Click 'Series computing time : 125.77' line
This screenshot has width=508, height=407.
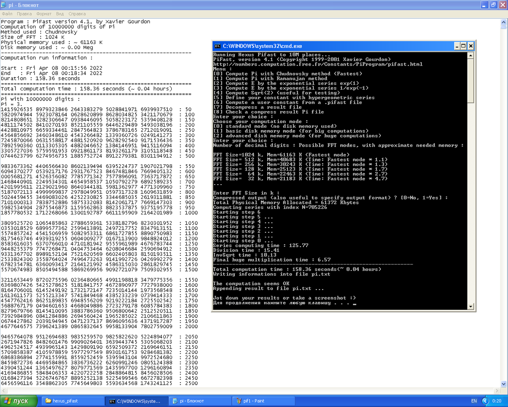pos(260,245)
